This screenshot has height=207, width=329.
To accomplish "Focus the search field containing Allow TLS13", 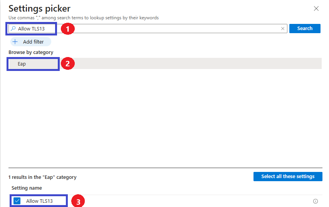I will [148, 29].
